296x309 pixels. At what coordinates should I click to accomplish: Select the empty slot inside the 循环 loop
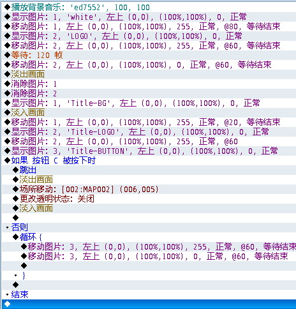point(149,266)
